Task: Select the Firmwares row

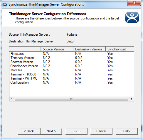Action: pyautogui.click(x=72, y=54)
